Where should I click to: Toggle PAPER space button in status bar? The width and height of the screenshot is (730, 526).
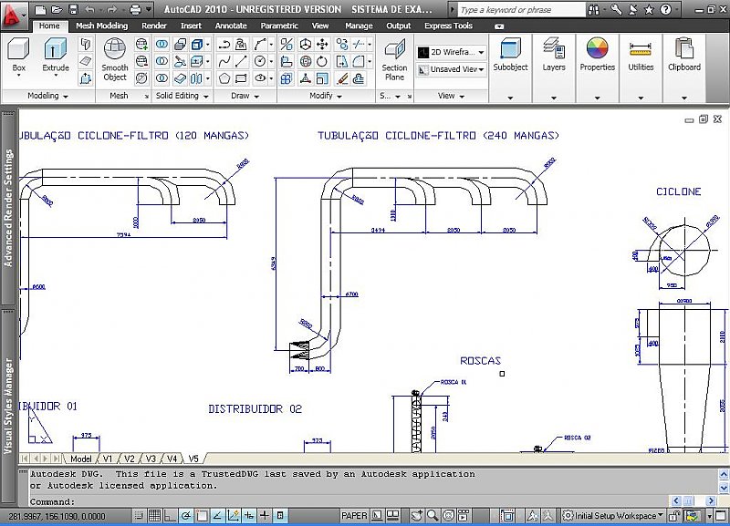coord(354,516)
